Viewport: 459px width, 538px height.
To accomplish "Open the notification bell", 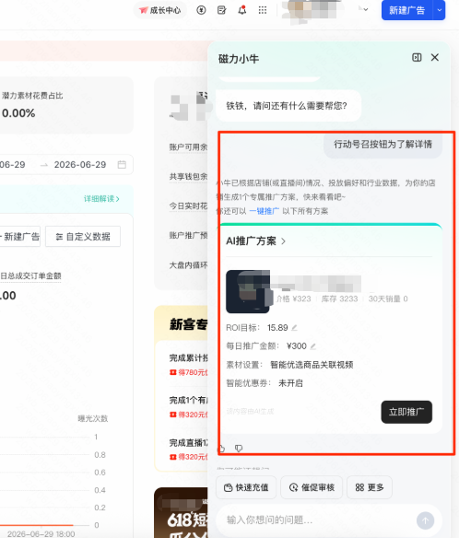I will click(242, 10).
